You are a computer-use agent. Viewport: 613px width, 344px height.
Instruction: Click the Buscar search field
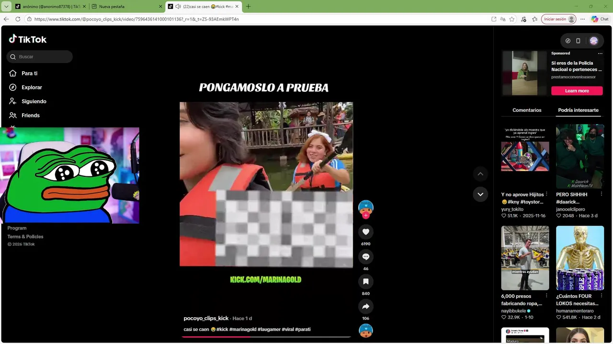tap(40, 57)
